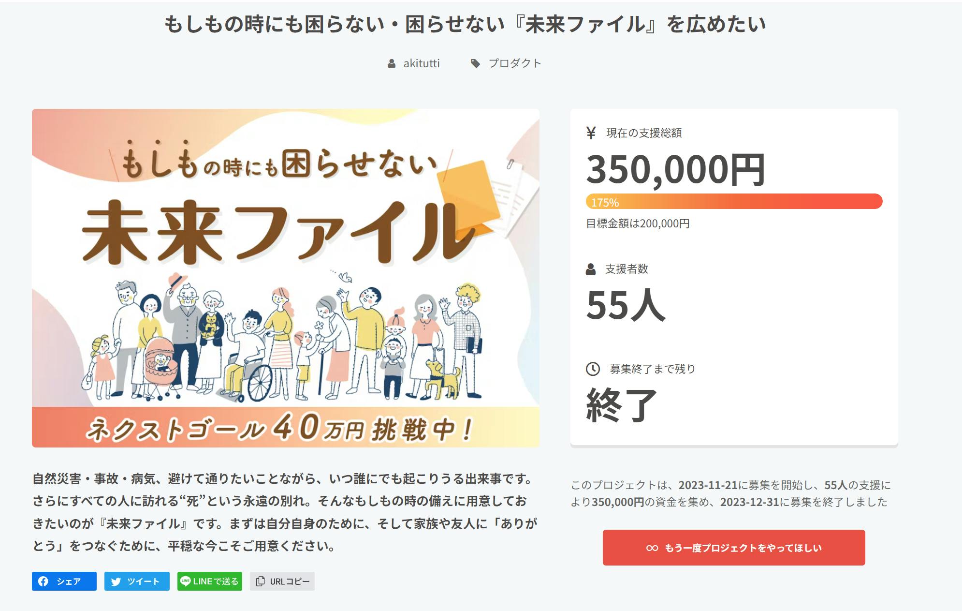Open the 未来ファイル project banner image
Viewport: 962px width, 611px height.
(285, 278)
